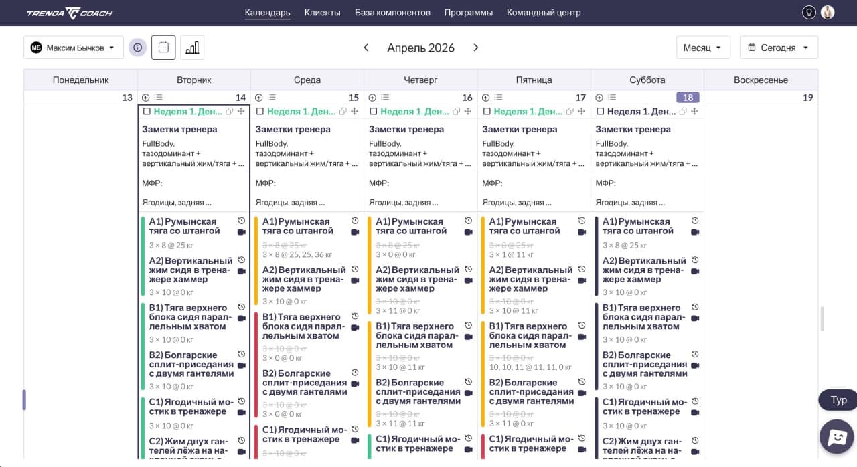The width and height of the screenshot is (857, 467).
Task: Click the plus icon on Tuesday 14
Action: click(146, 98)
